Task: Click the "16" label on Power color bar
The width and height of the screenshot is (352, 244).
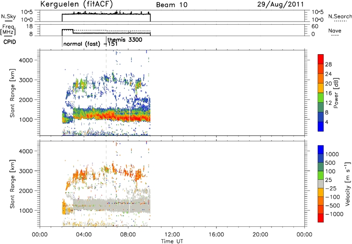Action: pos(328,93)
